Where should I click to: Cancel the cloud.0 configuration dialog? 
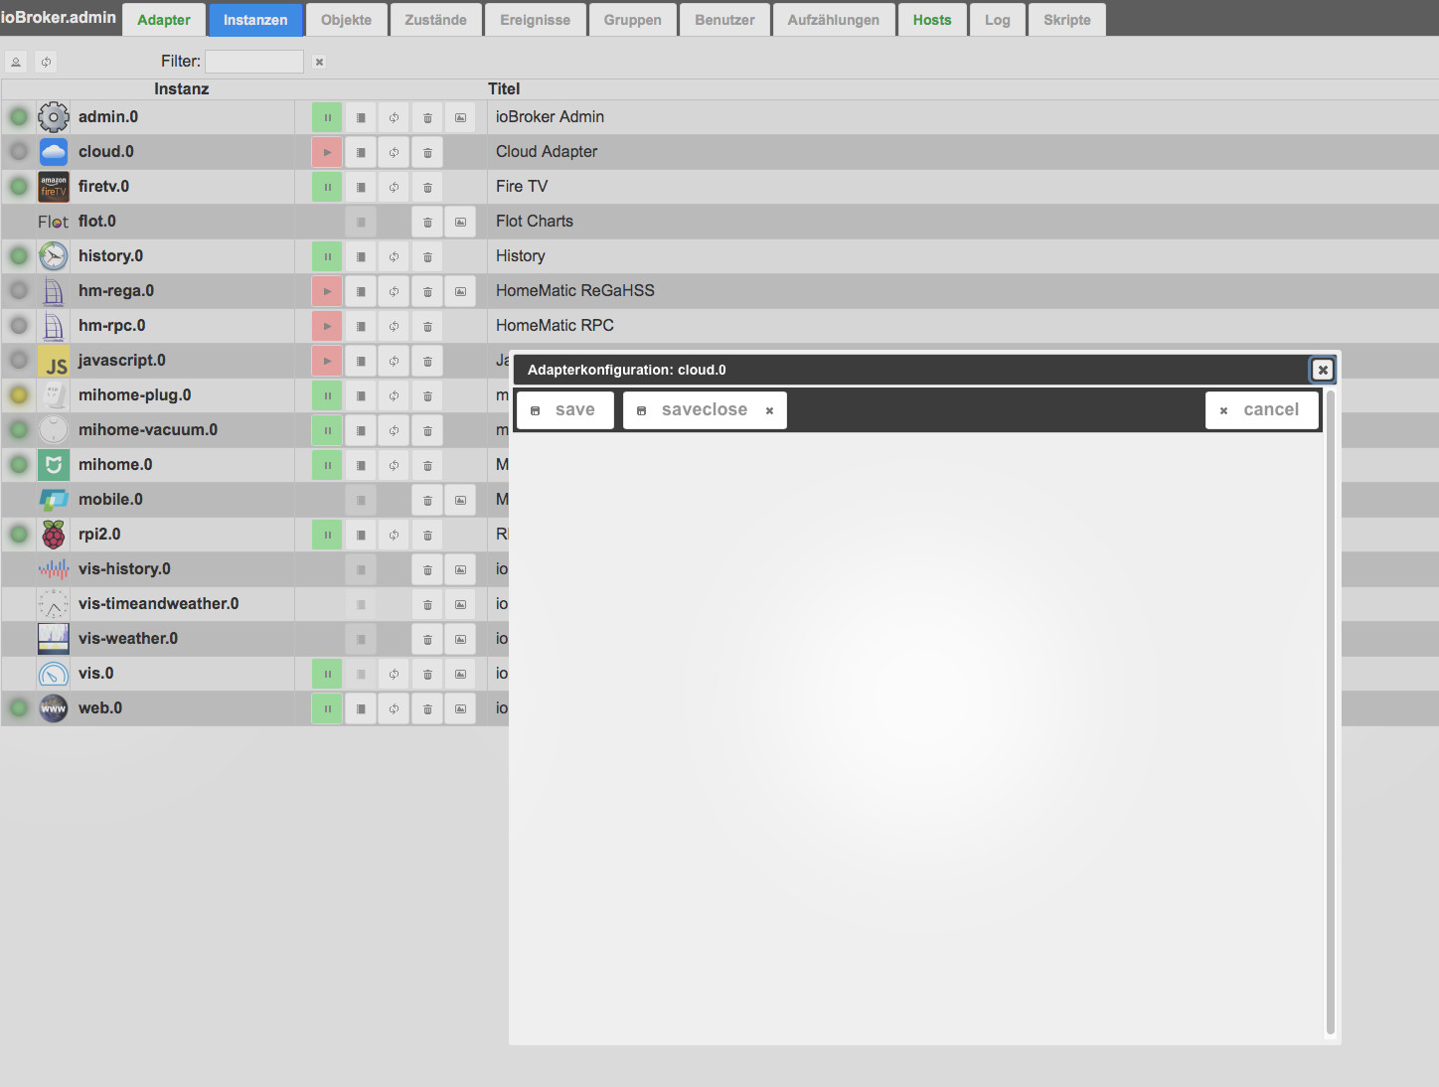(x=1262, y=410)
